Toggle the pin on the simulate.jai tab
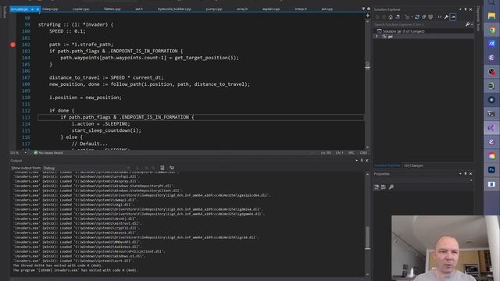 [x=32, y=9]
